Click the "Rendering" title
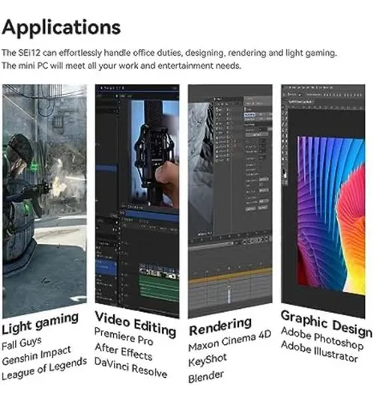Image resolution: width=373 pixels, height=401 pixels. (x=221, y=326)
